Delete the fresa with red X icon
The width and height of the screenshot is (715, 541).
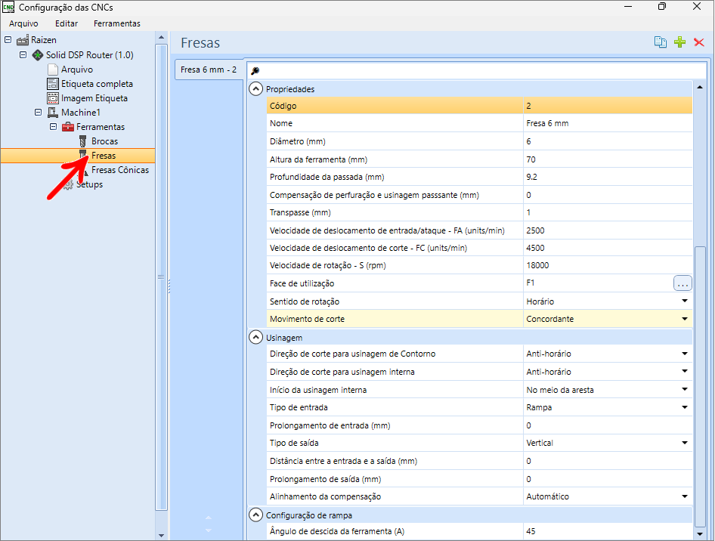click(x=698, y=42)
